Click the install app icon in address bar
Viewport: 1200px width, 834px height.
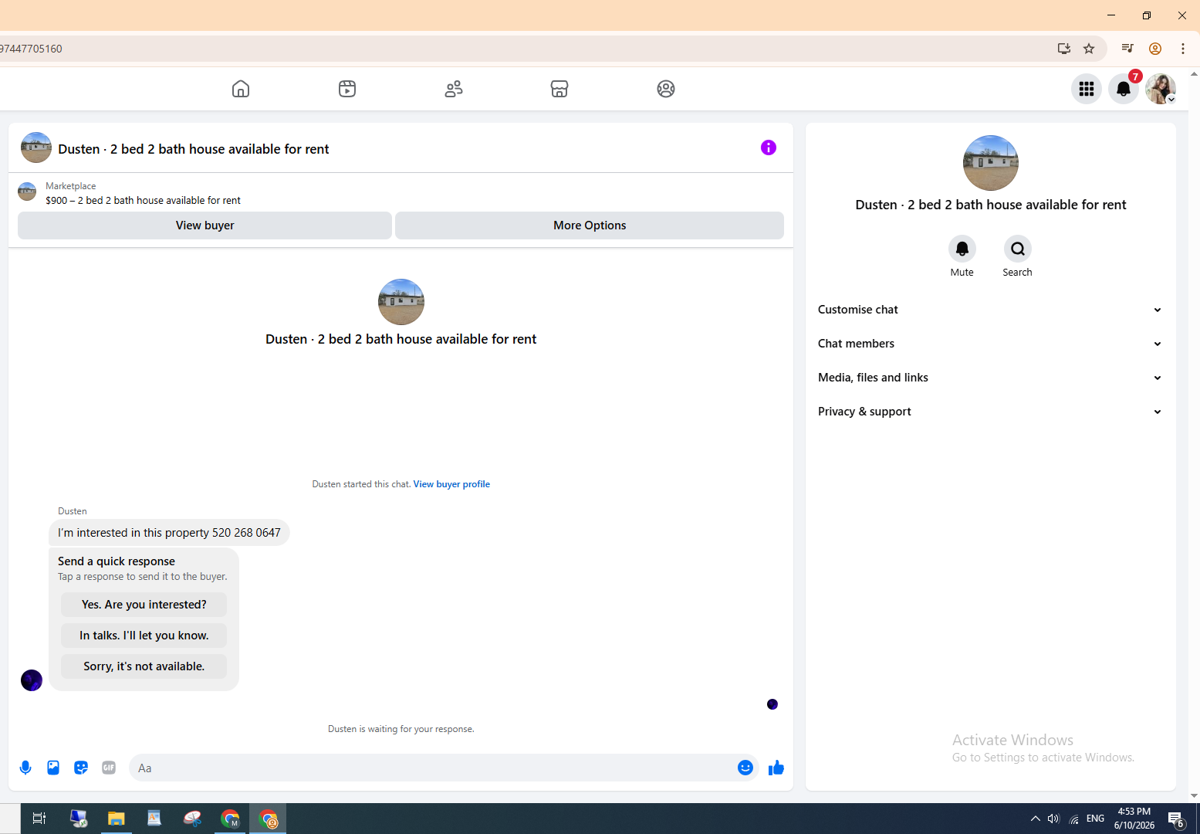point(1064,49)
